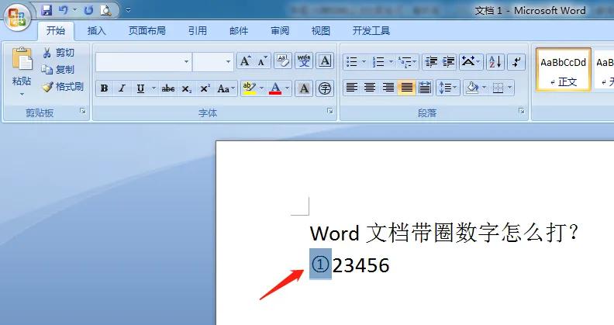This screenshot has width=614, height=325.
Task: Click the 粘贴 paste button
Action: tap(22, 66)
